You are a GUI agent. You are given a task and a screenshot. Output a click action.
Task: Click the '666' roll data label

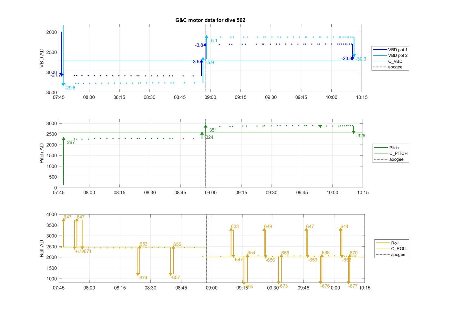(285, 253)
